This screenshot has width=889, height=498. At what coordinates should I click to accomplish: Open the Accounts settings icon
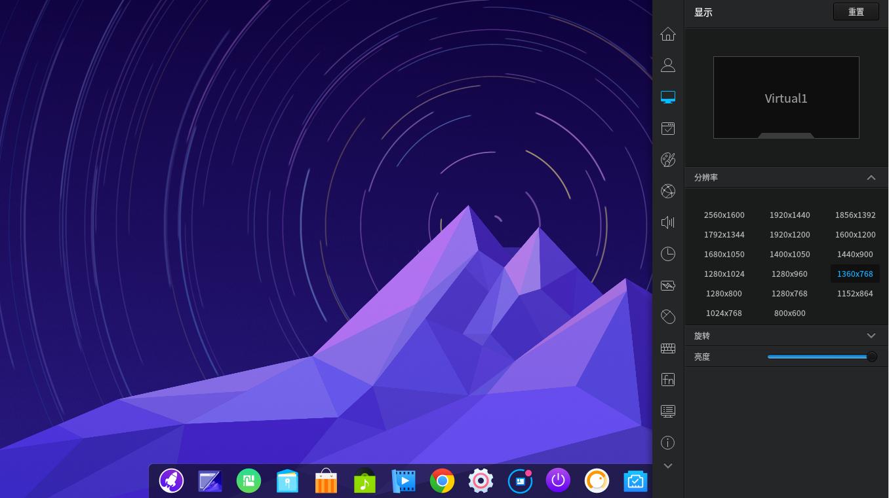click(667, 65)
